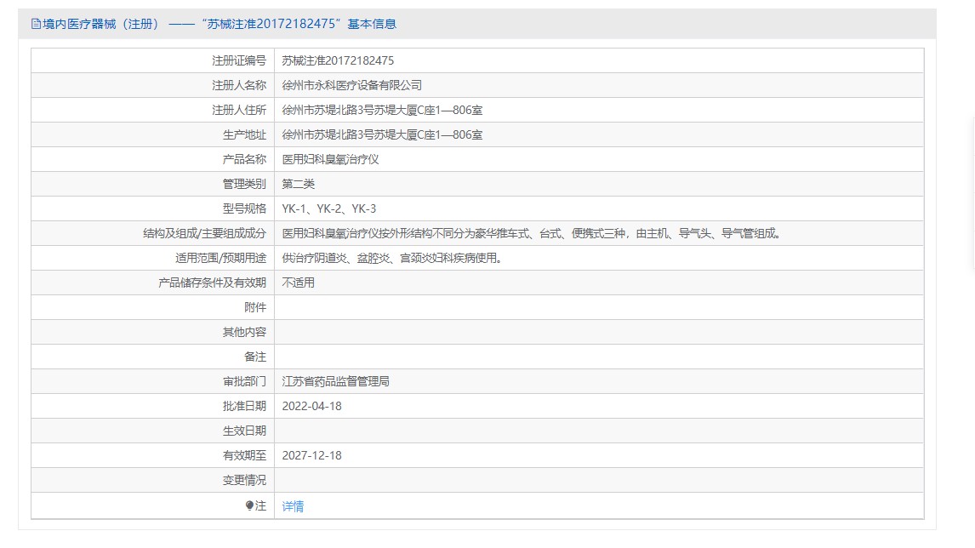Select the registrant name 徐州市永科医疗设备有限公司

pyautogui.click(x=351, y=85)
